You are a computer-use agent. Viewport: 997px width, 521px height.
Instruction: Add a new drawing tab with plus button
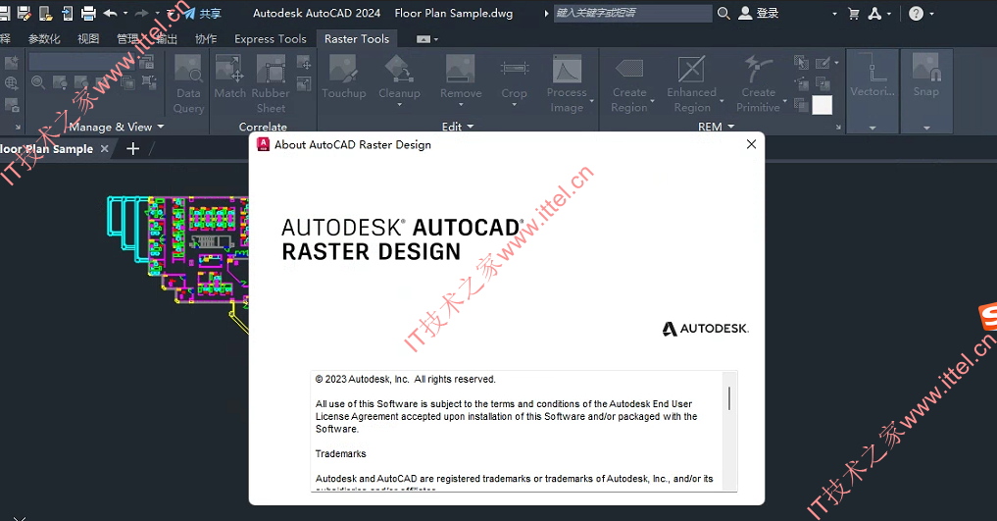tap(133, 149)
